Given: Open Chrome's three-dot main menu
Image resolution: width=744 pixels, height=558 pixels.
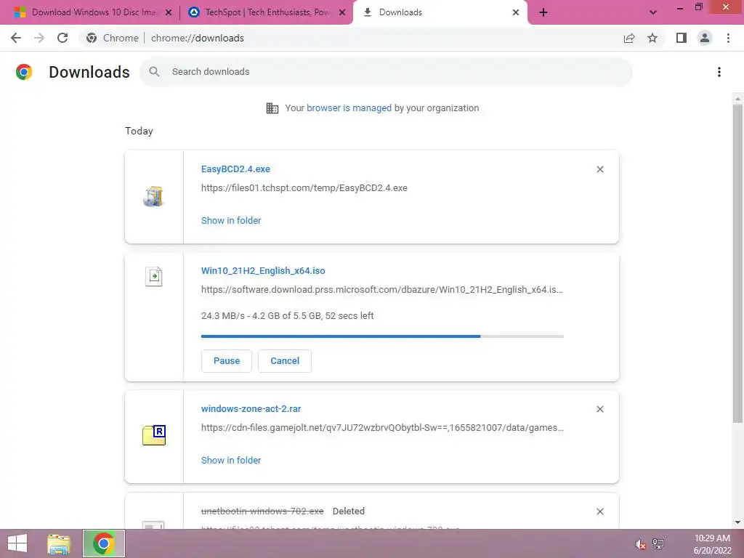Looking at the screenshot, I should (x=728, y=38).
